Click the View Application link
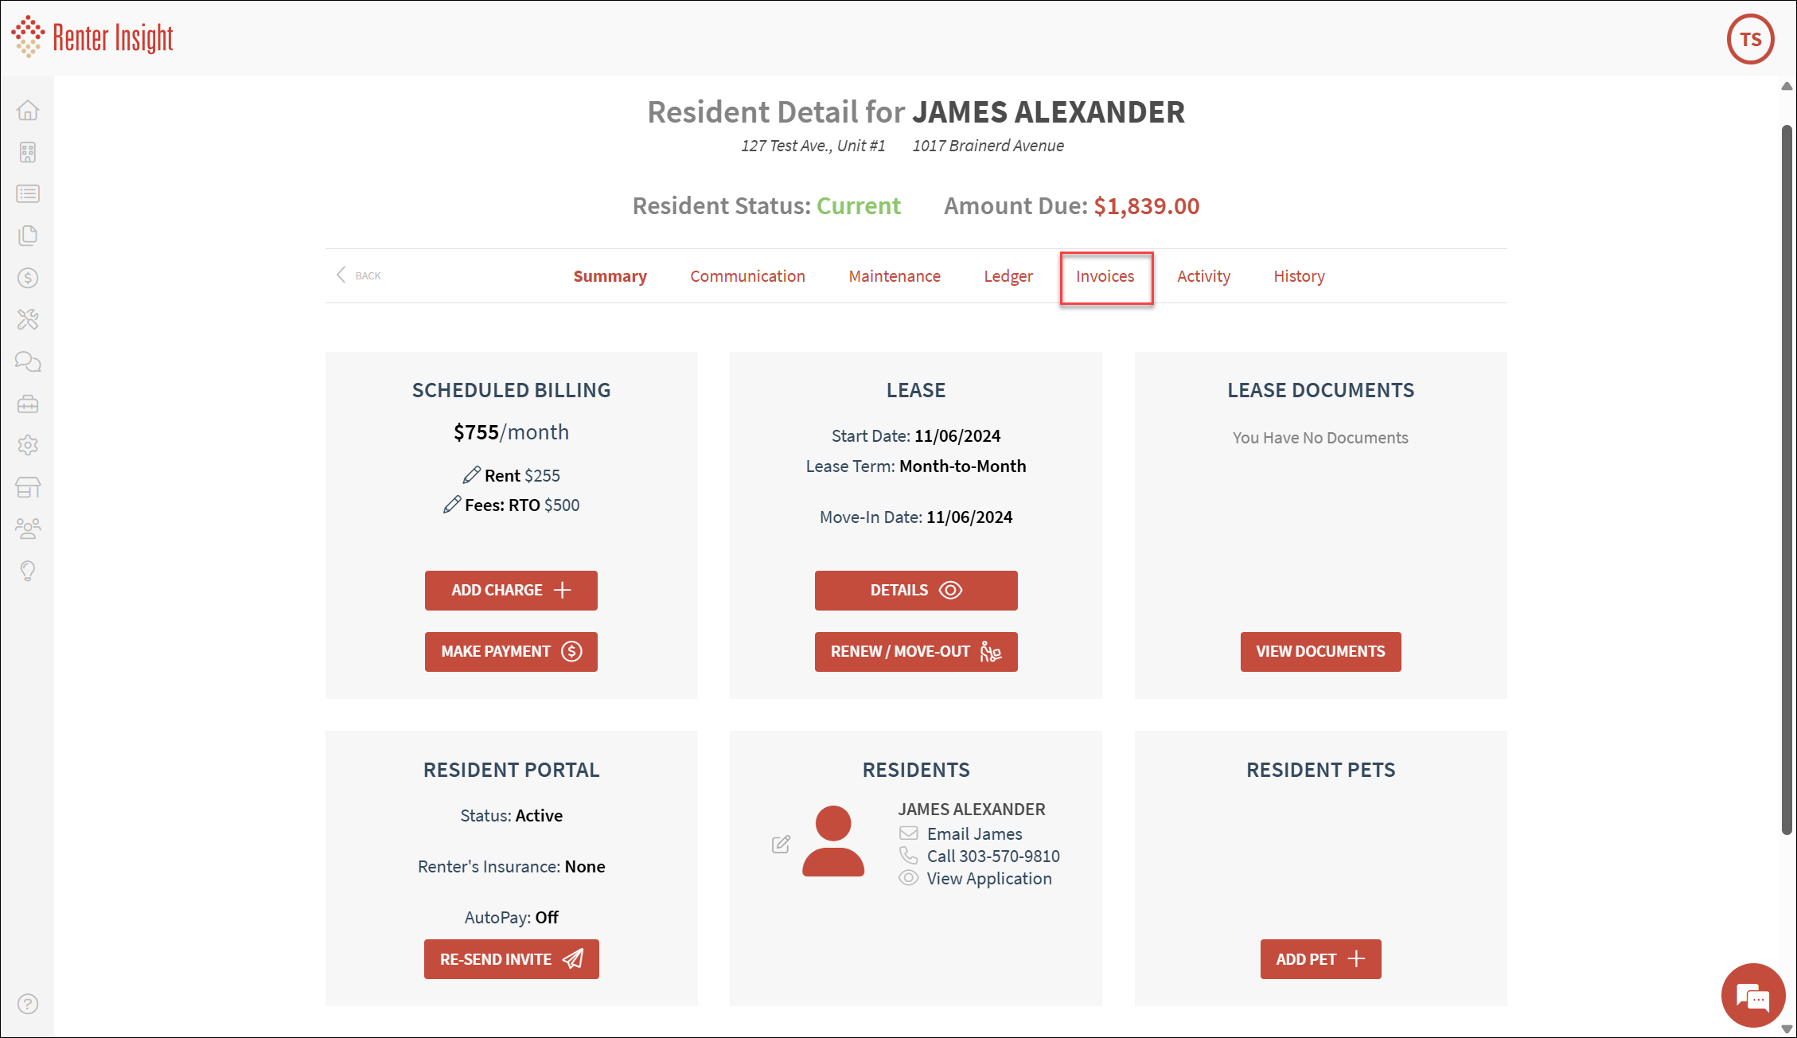The height and width of the screenshot is (1038, 1797). 988,879
